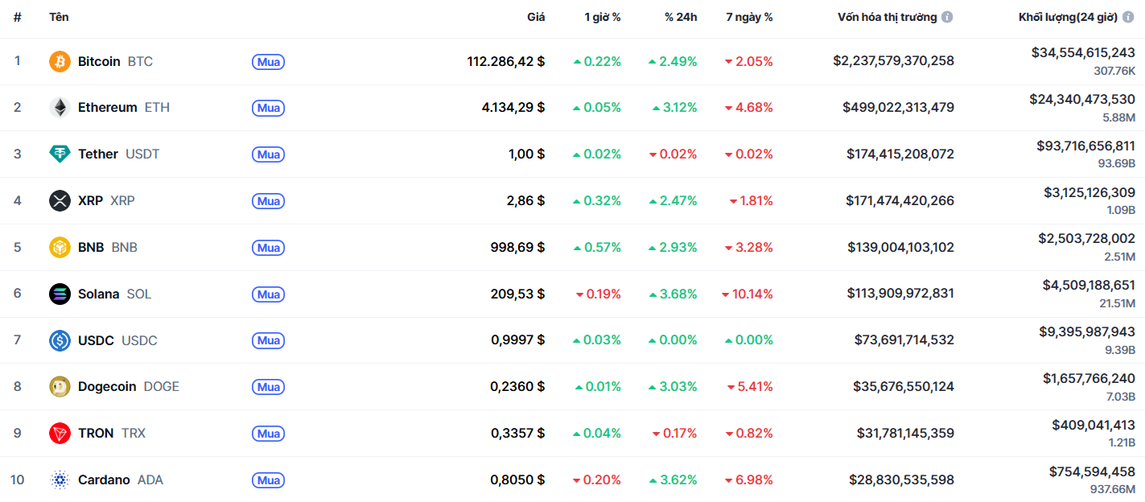Click TRON volume $409,041,413
The height and width of the screenshot is (502, 1145).
[x=1094, y=425]
